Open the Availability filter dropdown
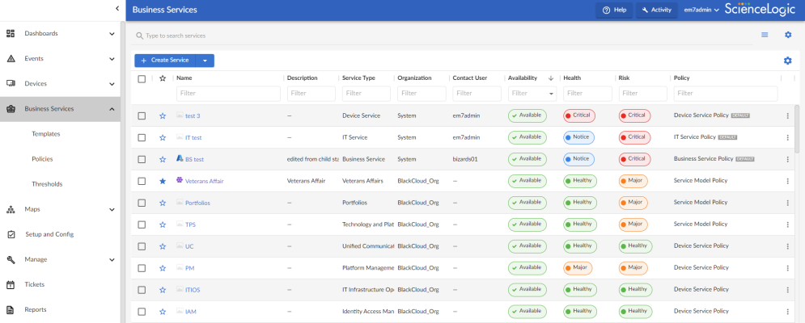The width and height of the screenshot is (805, 323). click(552, 94)
